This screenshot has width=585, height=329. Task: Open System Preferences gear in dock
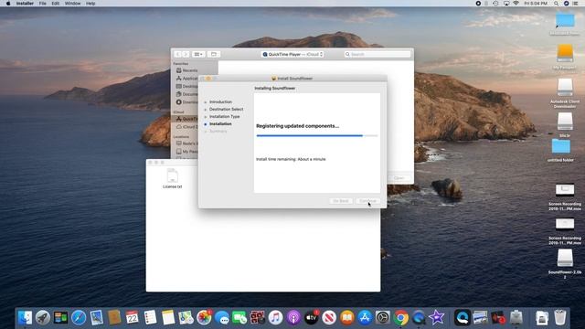click(383, 318)
